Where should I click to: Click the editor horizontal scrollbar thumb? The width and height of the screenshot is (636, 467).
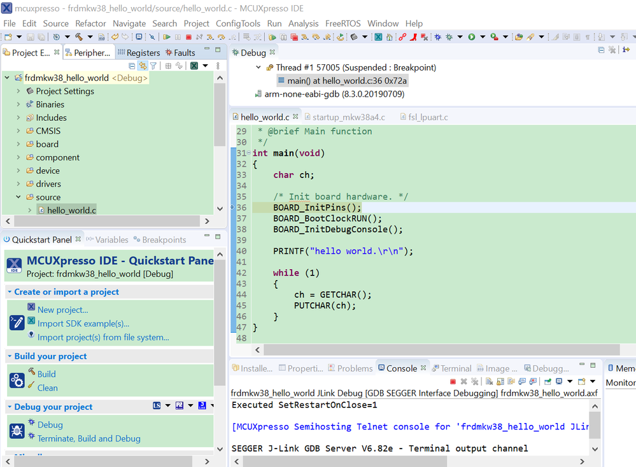[x=441, y=349]
